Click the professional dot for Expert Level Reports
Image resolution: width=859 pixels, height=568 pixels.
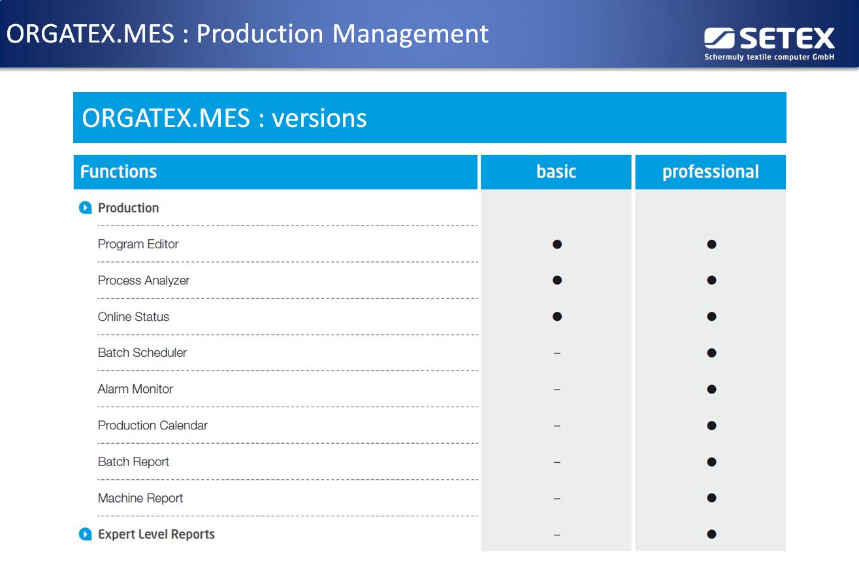[x=711, y=535]
